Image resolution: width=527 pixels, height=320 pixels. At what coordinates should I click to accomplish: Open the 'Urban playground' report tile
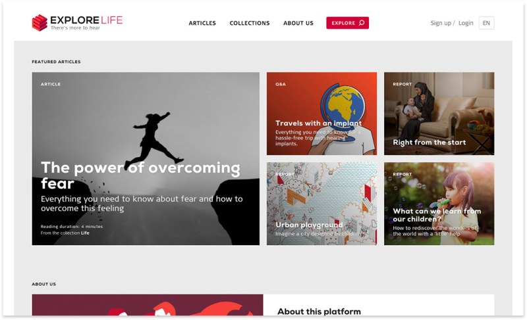click(321, 204)
